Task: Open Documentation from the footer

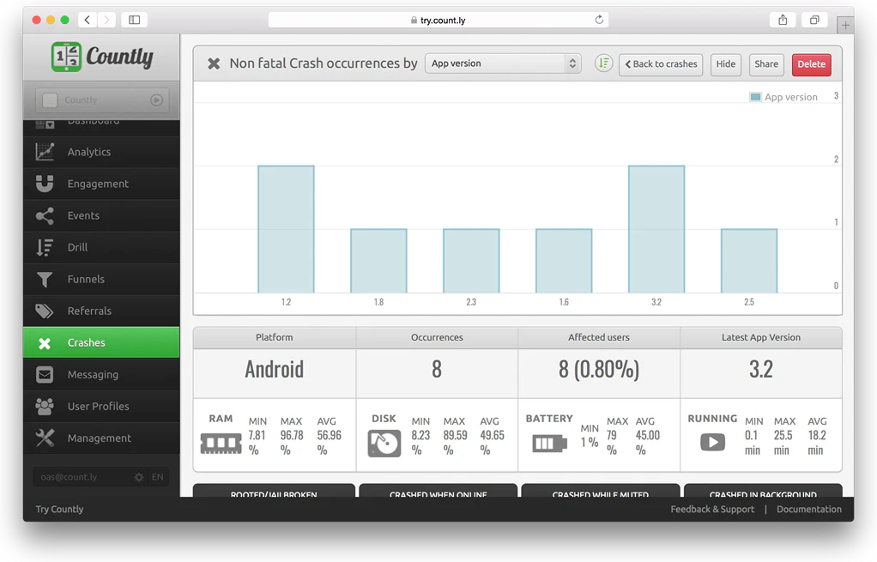Action: coord(807,509)
